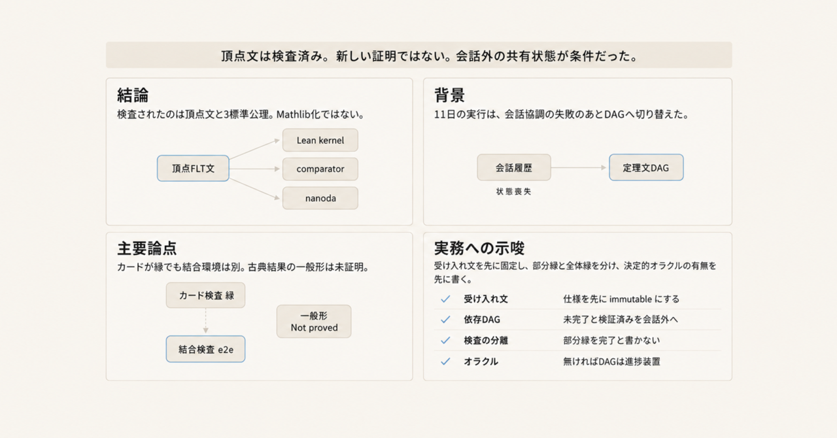Image resolution: width=837 pixels, height=438 pixels.
Task: Select the comparator node
Action: [320, 169]
